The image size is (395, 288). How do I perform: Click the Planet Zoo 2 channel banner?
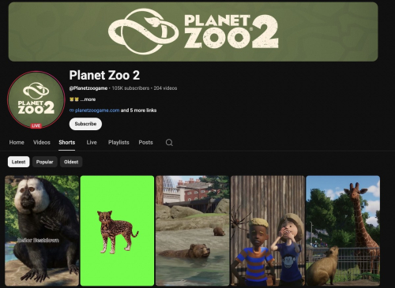pos(194,32)
